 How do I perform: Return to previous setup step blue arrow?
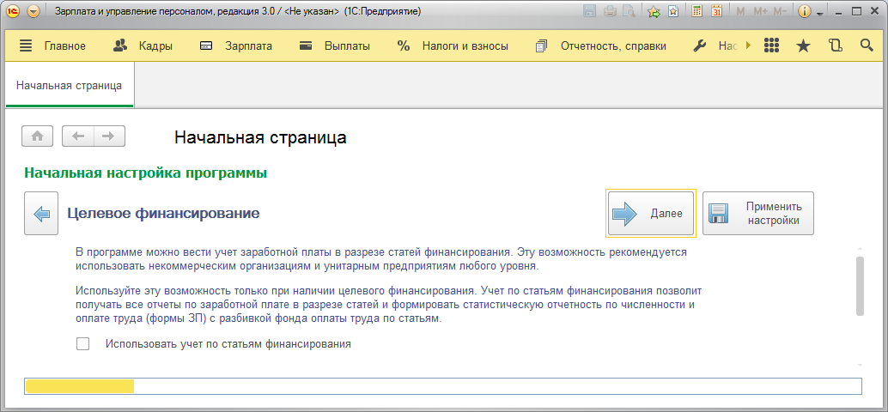tap(41, 214)
